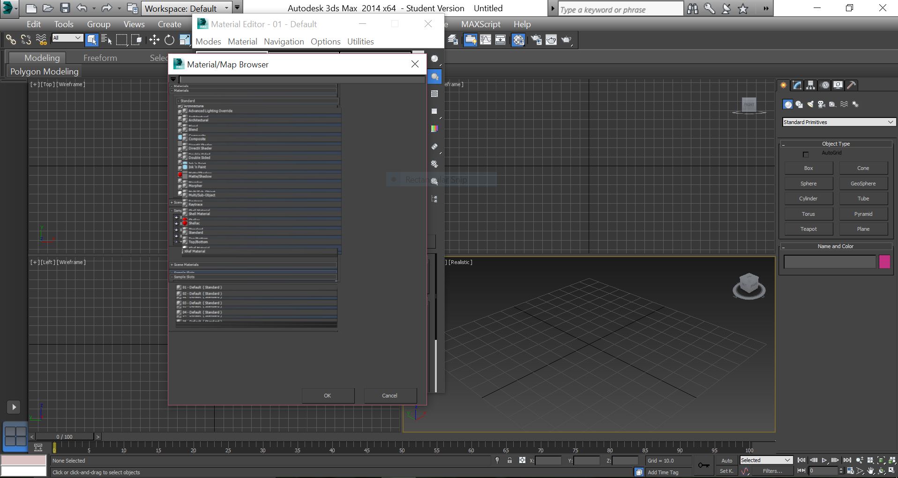Toggle Key Mode in playback controls

pos(802,471)
